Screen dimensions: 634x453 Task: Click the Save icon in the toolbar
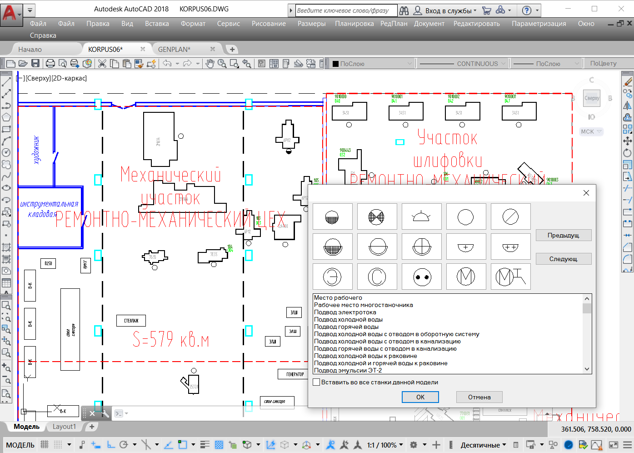[35, 64]
